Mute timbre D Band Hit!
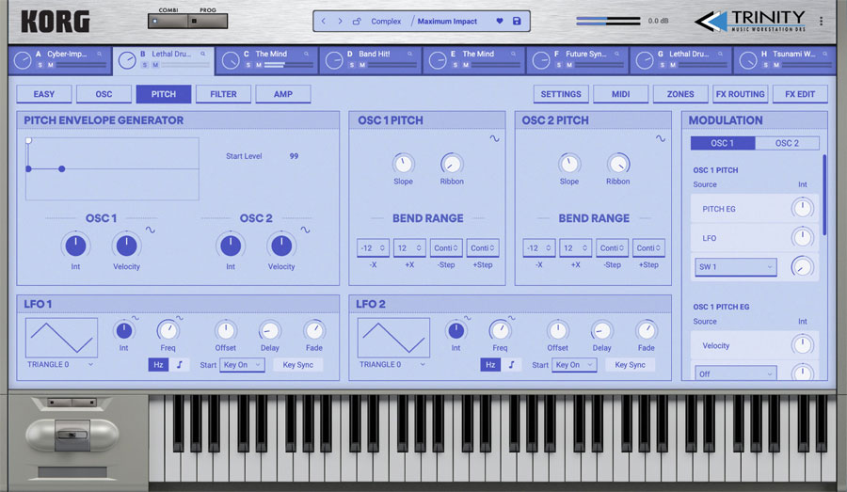Viewport: 847px width, 492px height. pos(362,65)
